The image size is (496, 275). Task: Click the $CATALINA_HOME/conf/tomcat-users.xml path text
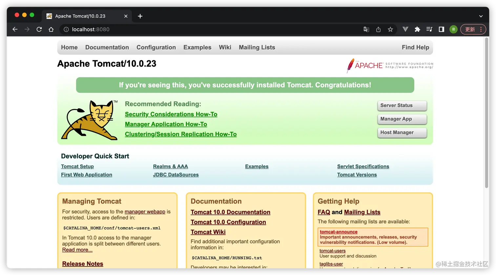click(x=112, y=228)
